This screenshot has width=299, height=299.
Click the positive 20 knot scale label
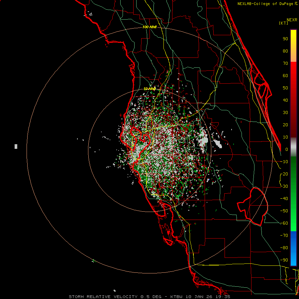[x=285, y=125]
